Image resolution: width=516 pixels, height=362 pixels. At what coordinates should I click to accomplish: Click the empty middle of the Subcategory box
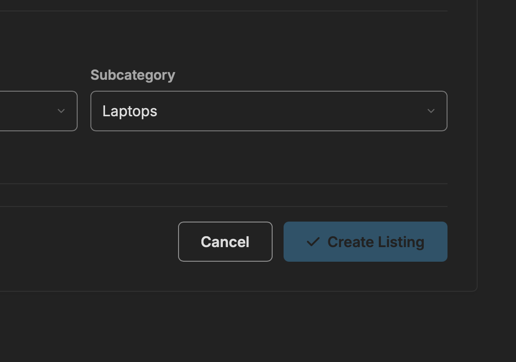click(x=292, y=111)
